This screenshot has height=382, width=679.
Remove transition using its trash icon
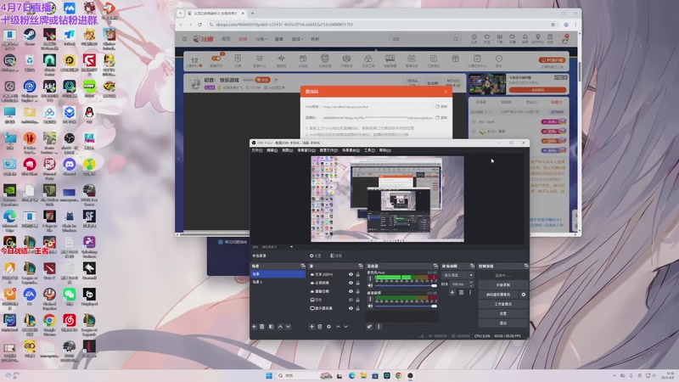tap(461, 293)
